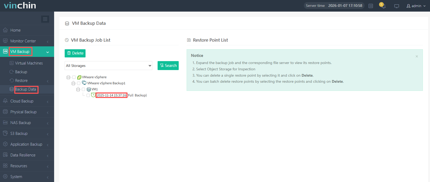Dismiss the Notice panel
Viewport: 430px width, 182px height.
coord(417,56)
